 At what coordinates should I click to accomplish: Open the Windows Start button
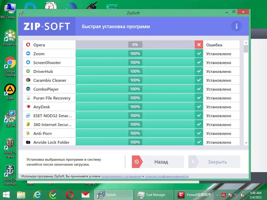[6, 195]
